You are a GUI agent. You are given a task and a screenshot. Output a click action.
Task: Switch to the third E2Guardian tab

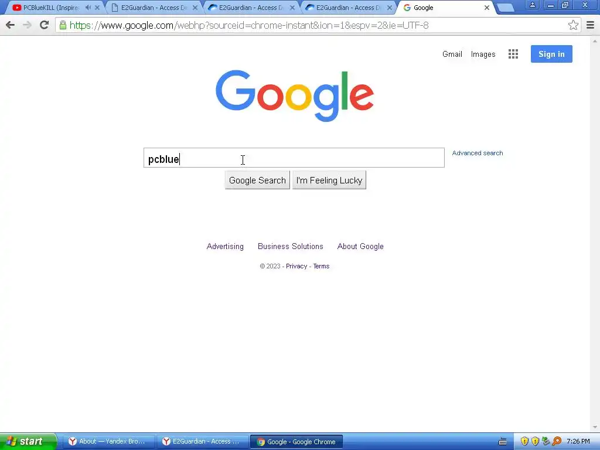(x=348, y=8)
